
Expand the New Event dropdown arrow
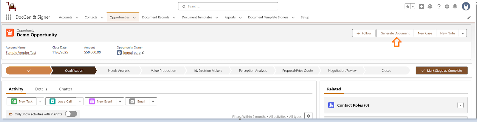point(120,102)
